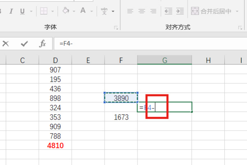Expand phonetic guide dropdown arrow

(113, 11)
